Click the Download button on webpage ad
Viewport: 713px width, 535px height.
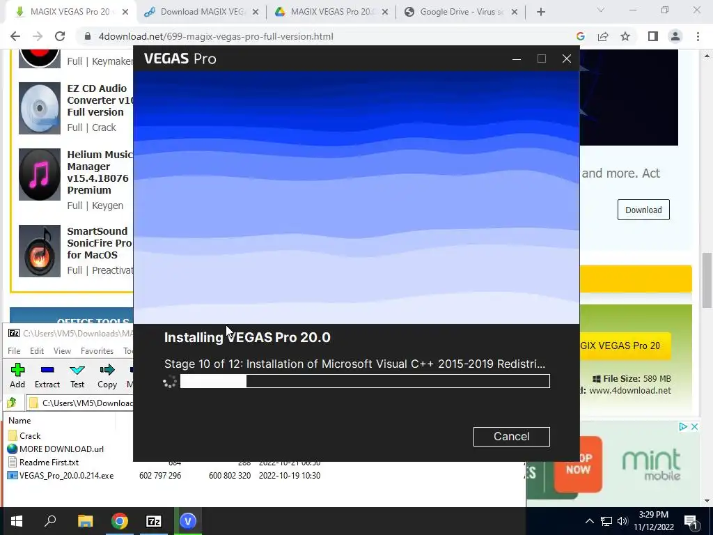pyautogui.click(x=643, y=210)
